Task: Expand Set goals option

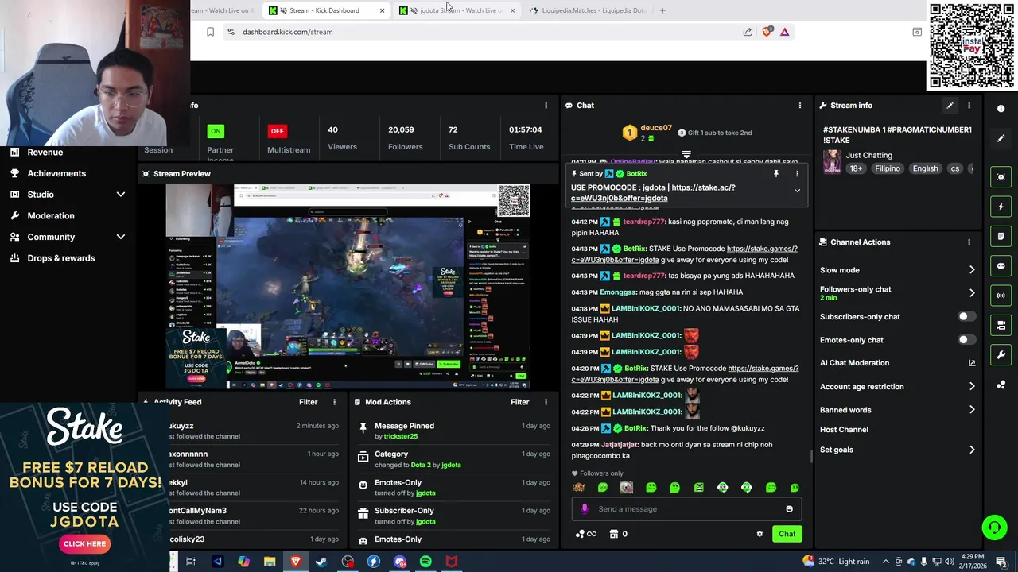Action: pyautogui.click(x=972, y=450)
